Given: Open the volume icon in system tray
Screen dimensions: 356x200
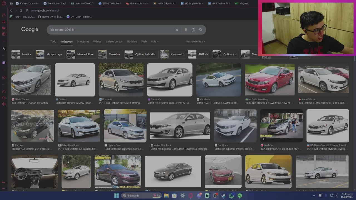Looking at the screenshot, I should click(336, 196).
